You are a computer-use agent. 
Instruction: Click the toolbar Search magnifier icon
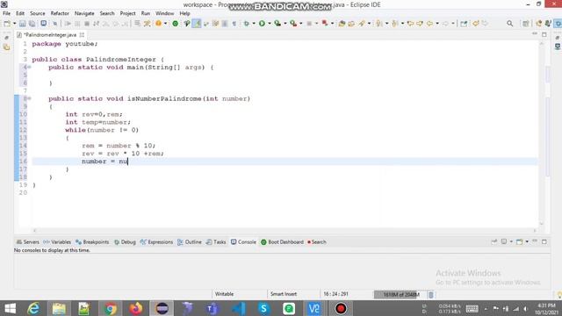click(x=509, y=24)
